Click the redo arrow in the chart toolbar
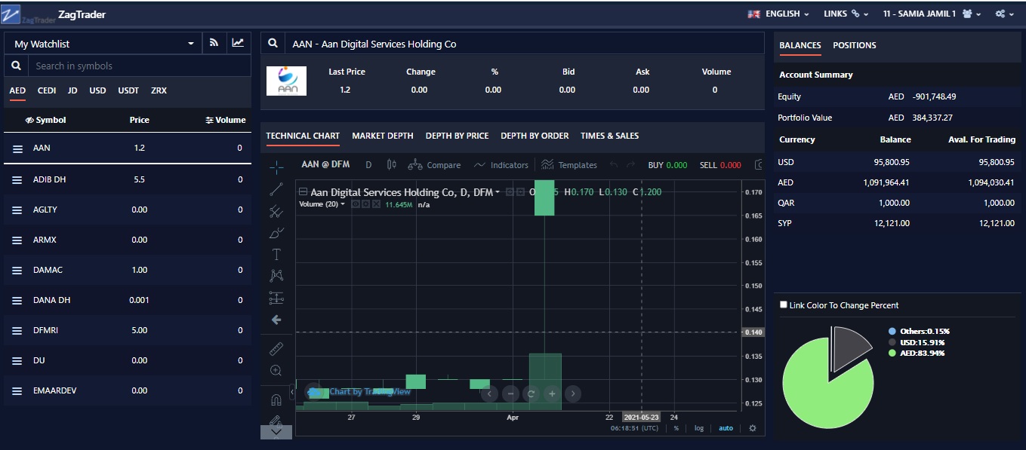This screenshot has width=1026, height=450. point(631,165)
